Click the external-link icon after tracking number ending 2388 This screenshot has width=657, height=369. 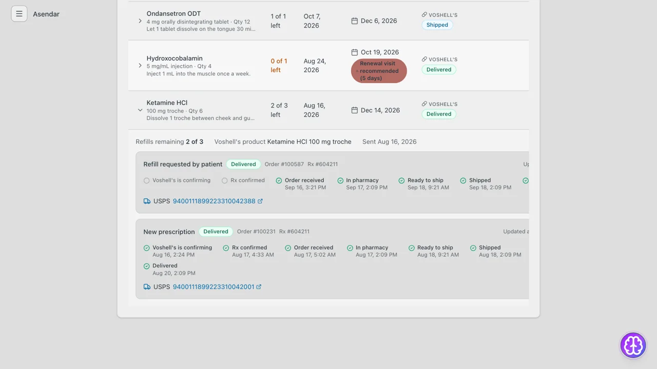tap(260, 201)
